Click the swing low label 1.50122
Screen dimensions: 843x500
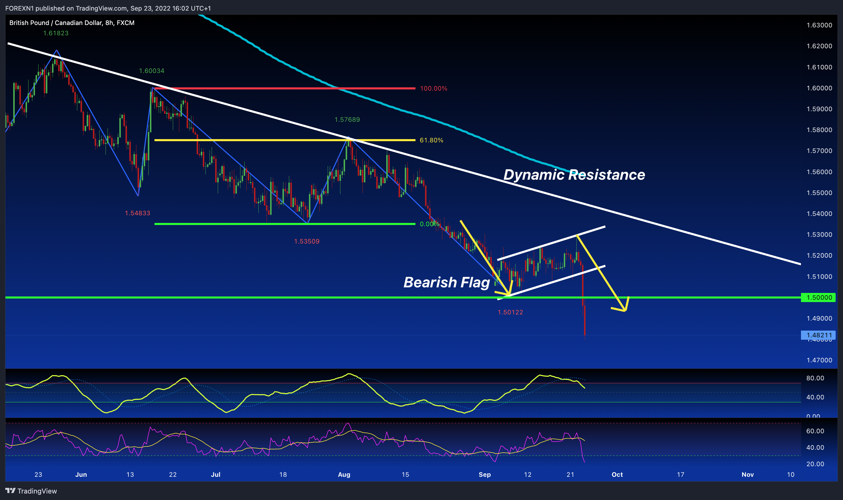pos(510,312)
